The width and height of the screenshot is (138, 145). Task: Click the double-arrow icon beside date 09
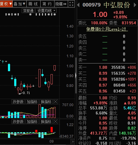[73, 141]
